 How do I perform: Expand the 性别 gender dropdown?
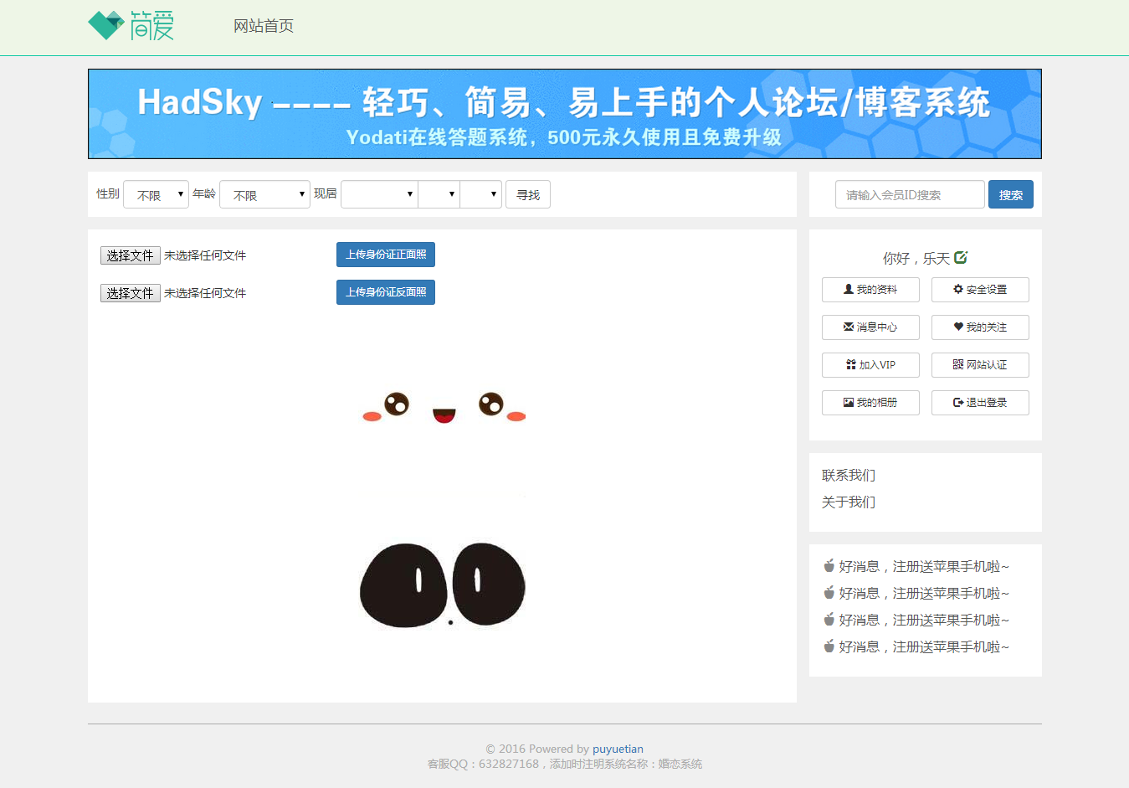tap(156, 194)
